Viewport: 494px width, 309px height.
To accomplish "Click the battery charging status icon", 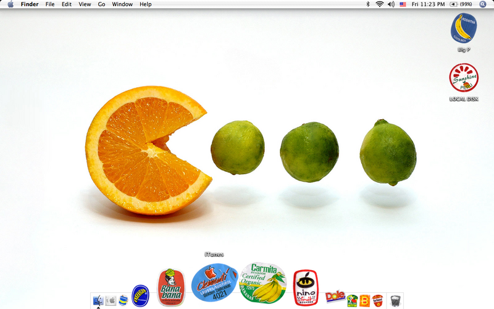I will (x=453, y=4).
